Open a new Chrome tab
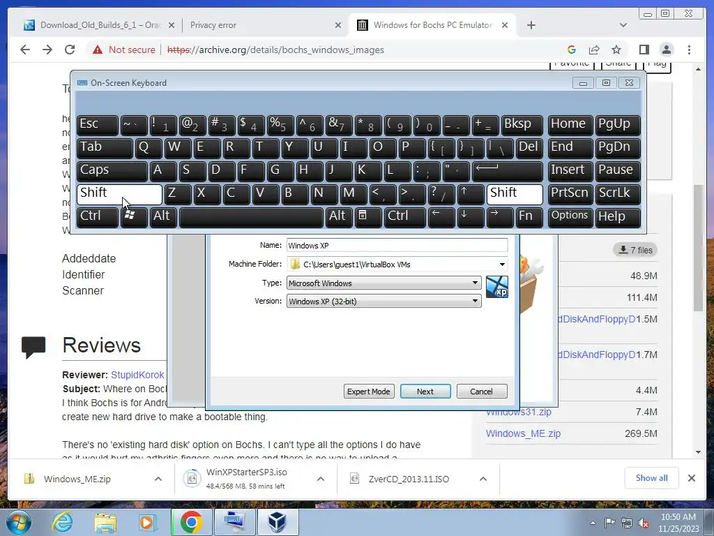714x536 pixels. tap(531, 25)
